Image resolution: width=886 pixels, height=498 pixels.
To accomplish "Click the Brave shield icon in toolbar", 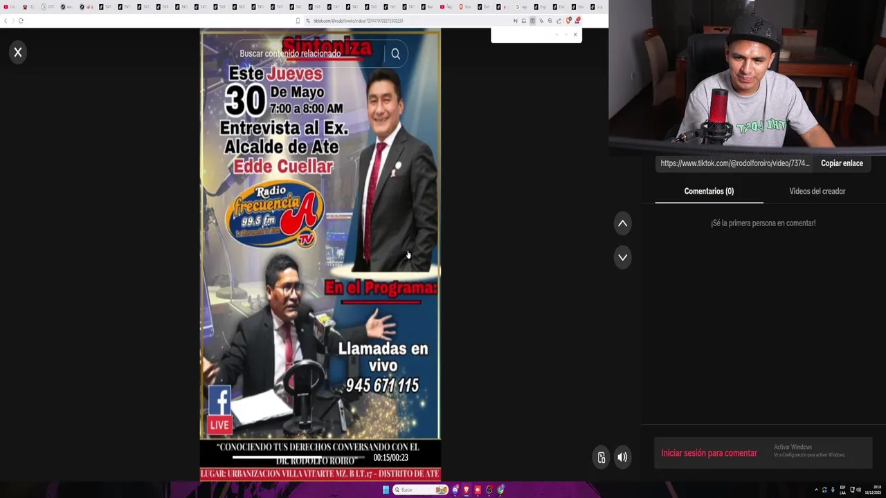I will pos(568,21).
